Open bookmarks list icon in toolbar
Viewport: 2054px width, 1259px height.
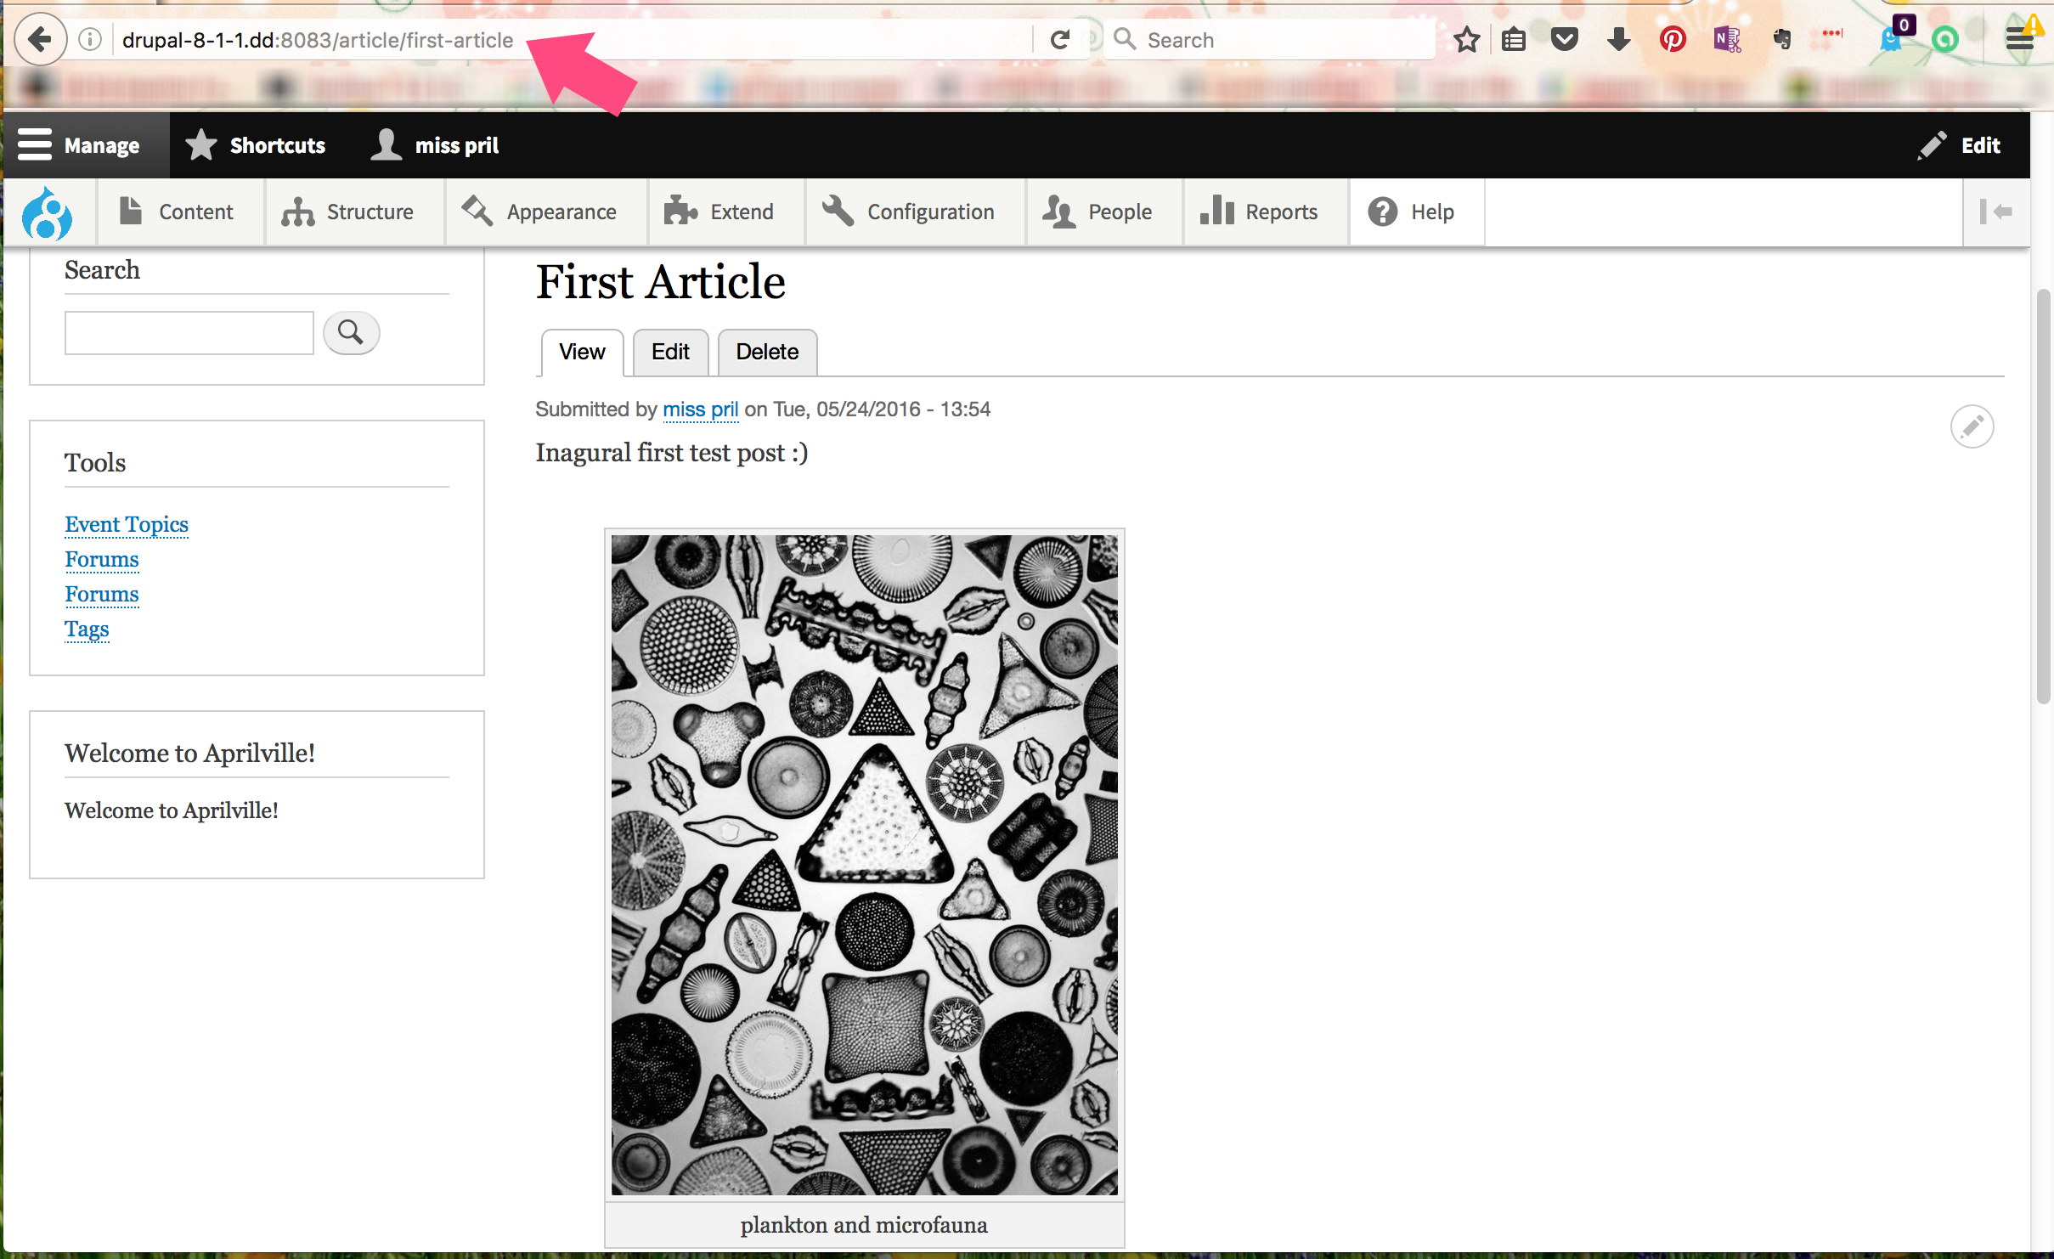point(1514,40)
